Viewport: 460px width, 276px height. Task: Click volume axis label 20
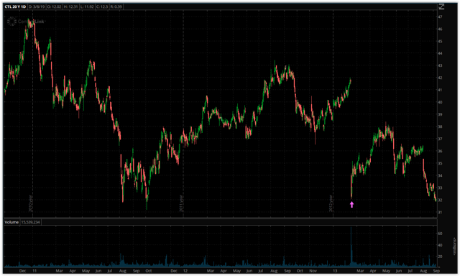pos(441,257)
